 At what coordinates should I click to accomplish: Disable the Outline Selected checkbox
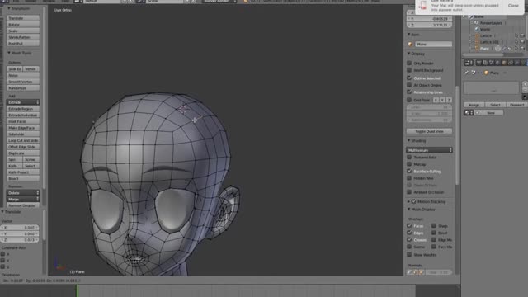click(x=409, y=78)
